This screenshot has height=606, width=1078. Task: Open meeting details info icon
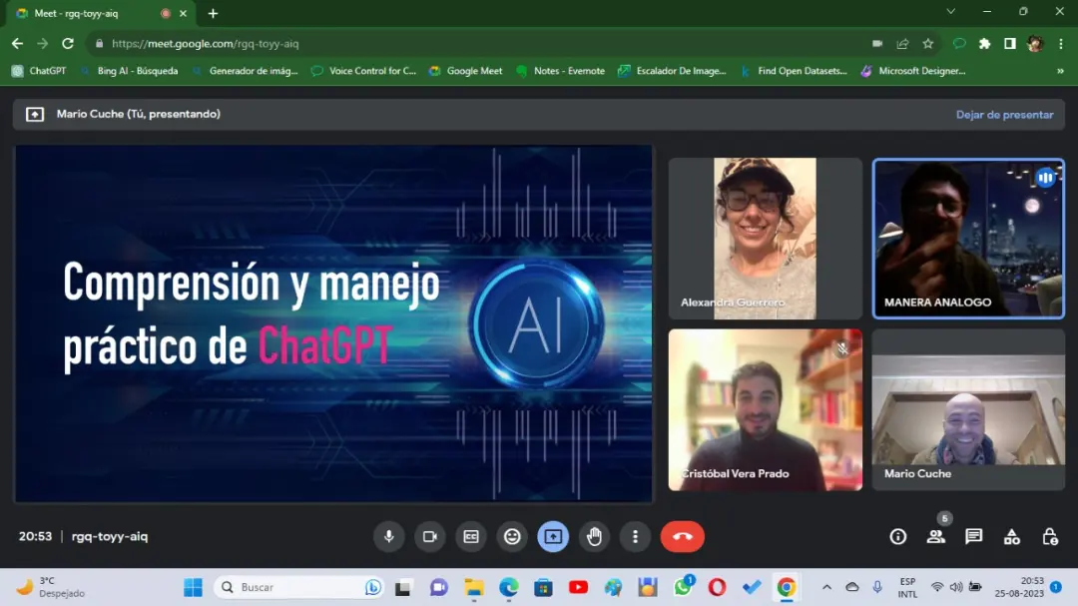[x=898, y=536]
